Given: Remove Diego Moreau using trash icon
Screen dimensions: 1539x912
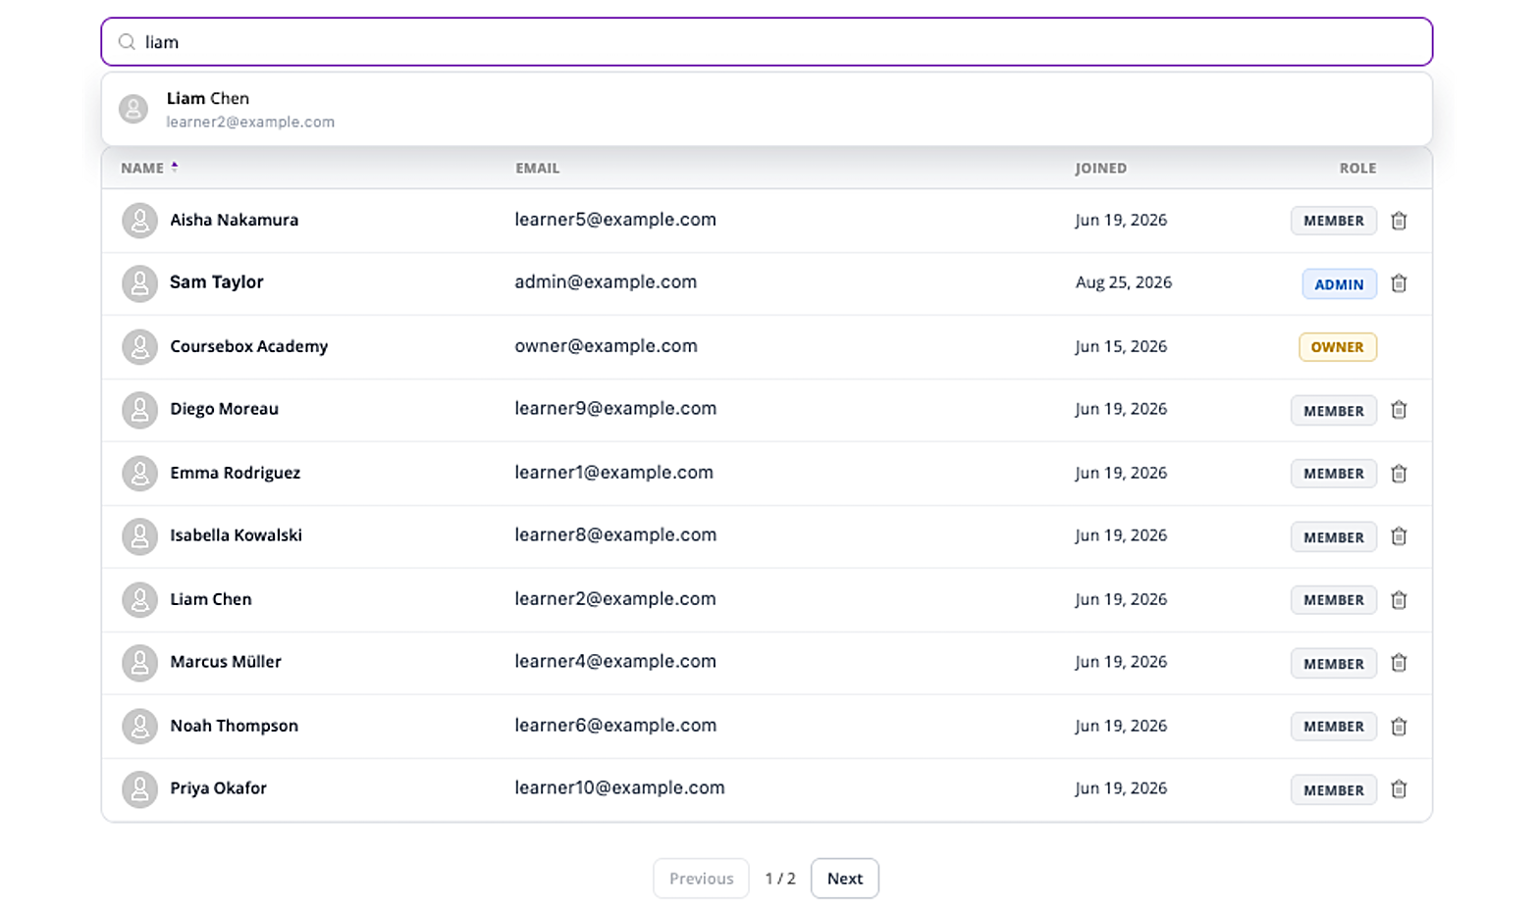Looking at the screenshot, I should tap(1399, 410).
